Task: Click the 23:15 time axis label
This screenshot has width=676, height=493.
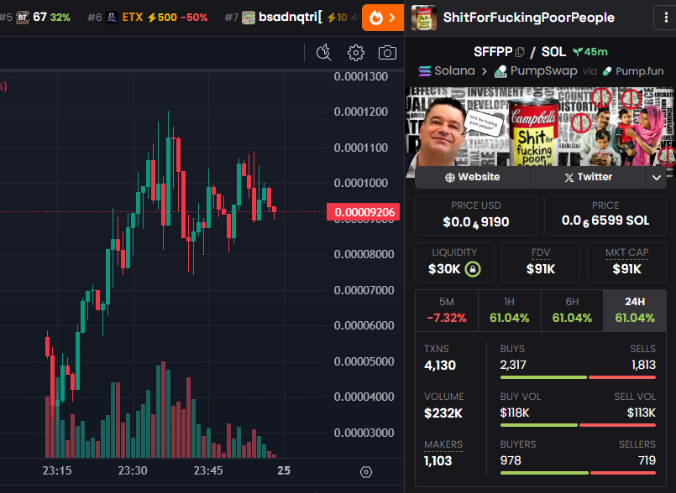Action: tap(57, 470)
